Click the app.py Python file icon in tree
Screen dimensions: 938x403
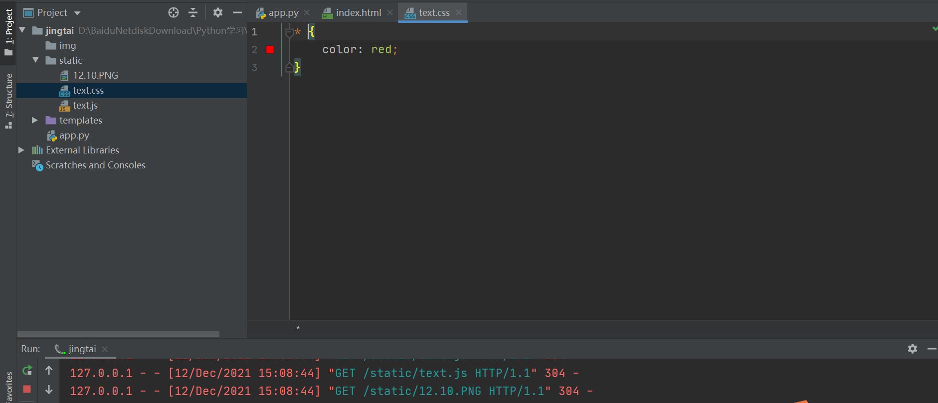click(51, 135)
